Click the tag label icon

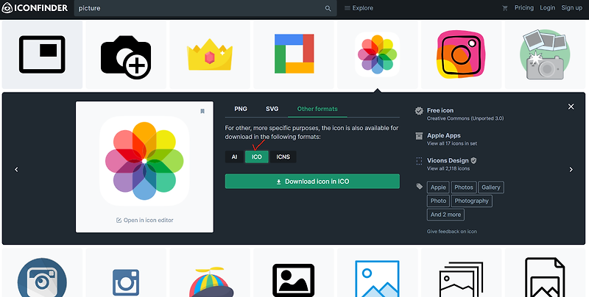pyautogui.click(x=419, y=187)
